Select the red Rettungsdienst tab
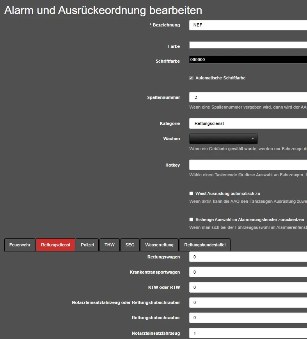The height and width of the screenshot is (339, 307). point(55,245)
